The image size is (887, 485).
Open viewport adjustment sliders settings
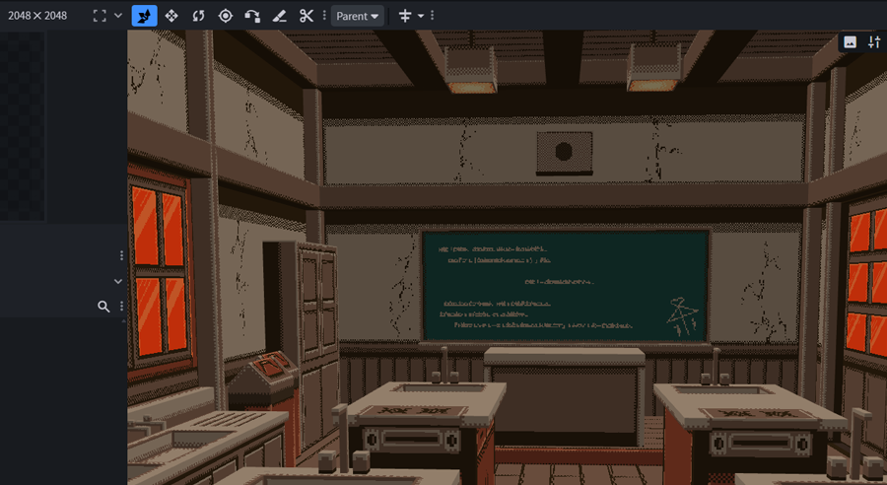873,42
